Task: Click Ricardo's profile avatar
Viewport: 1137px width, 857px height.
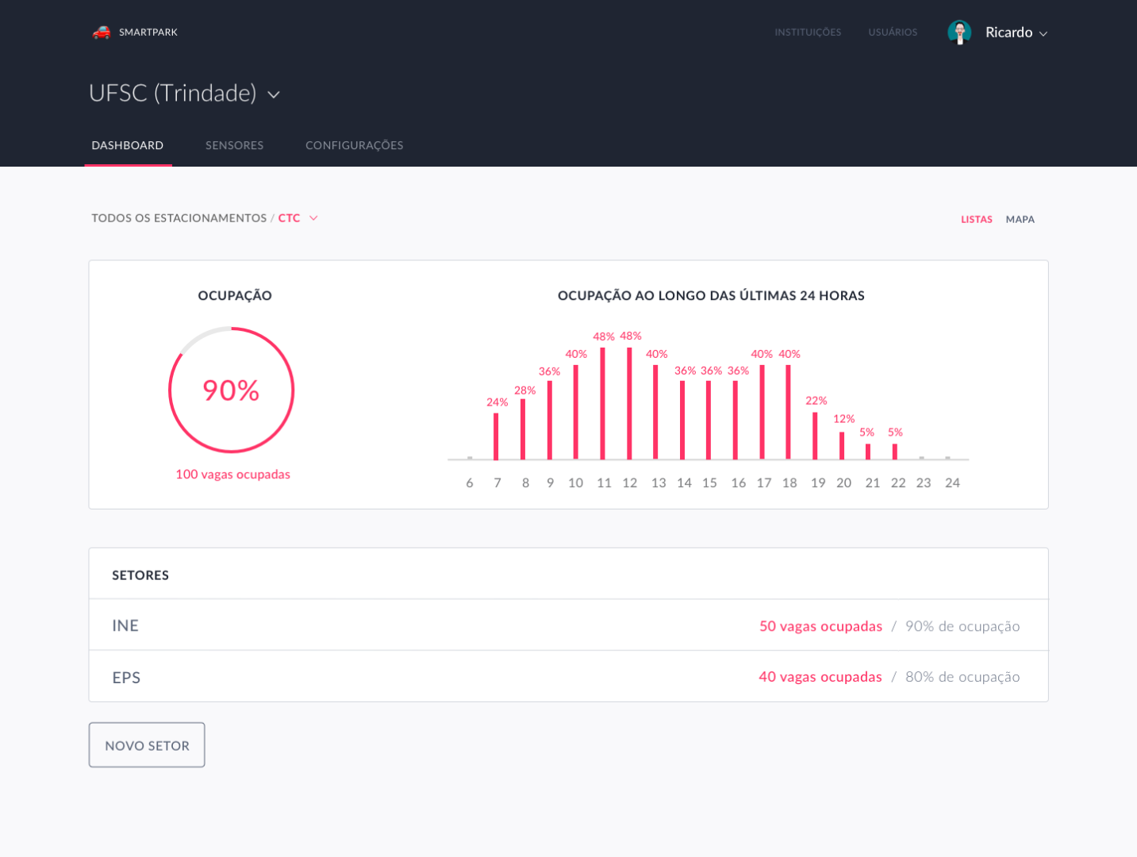Action: point(959,33)
